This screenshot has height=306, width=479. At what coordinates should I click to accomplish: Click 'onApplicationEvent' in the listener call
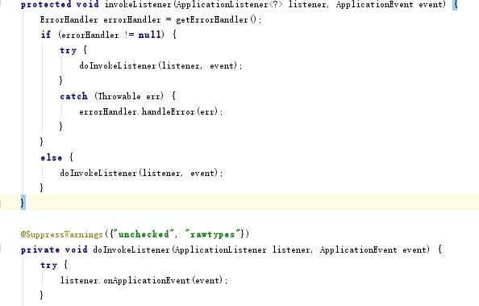(147, 280)
